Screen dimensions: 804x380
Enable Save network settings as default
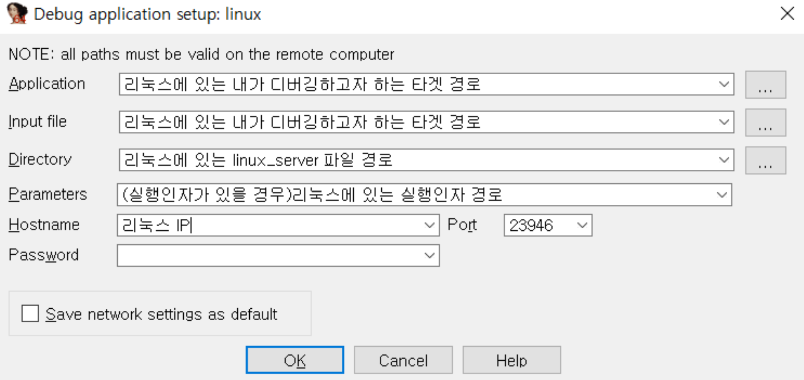coord(30,314)
